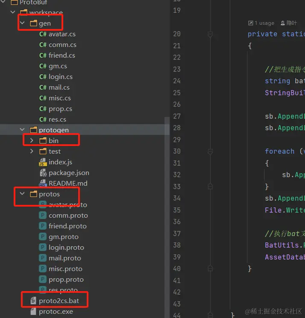Click the proto icon of prop.proto
The image size is (305, 318).
(x=43, y=279)
